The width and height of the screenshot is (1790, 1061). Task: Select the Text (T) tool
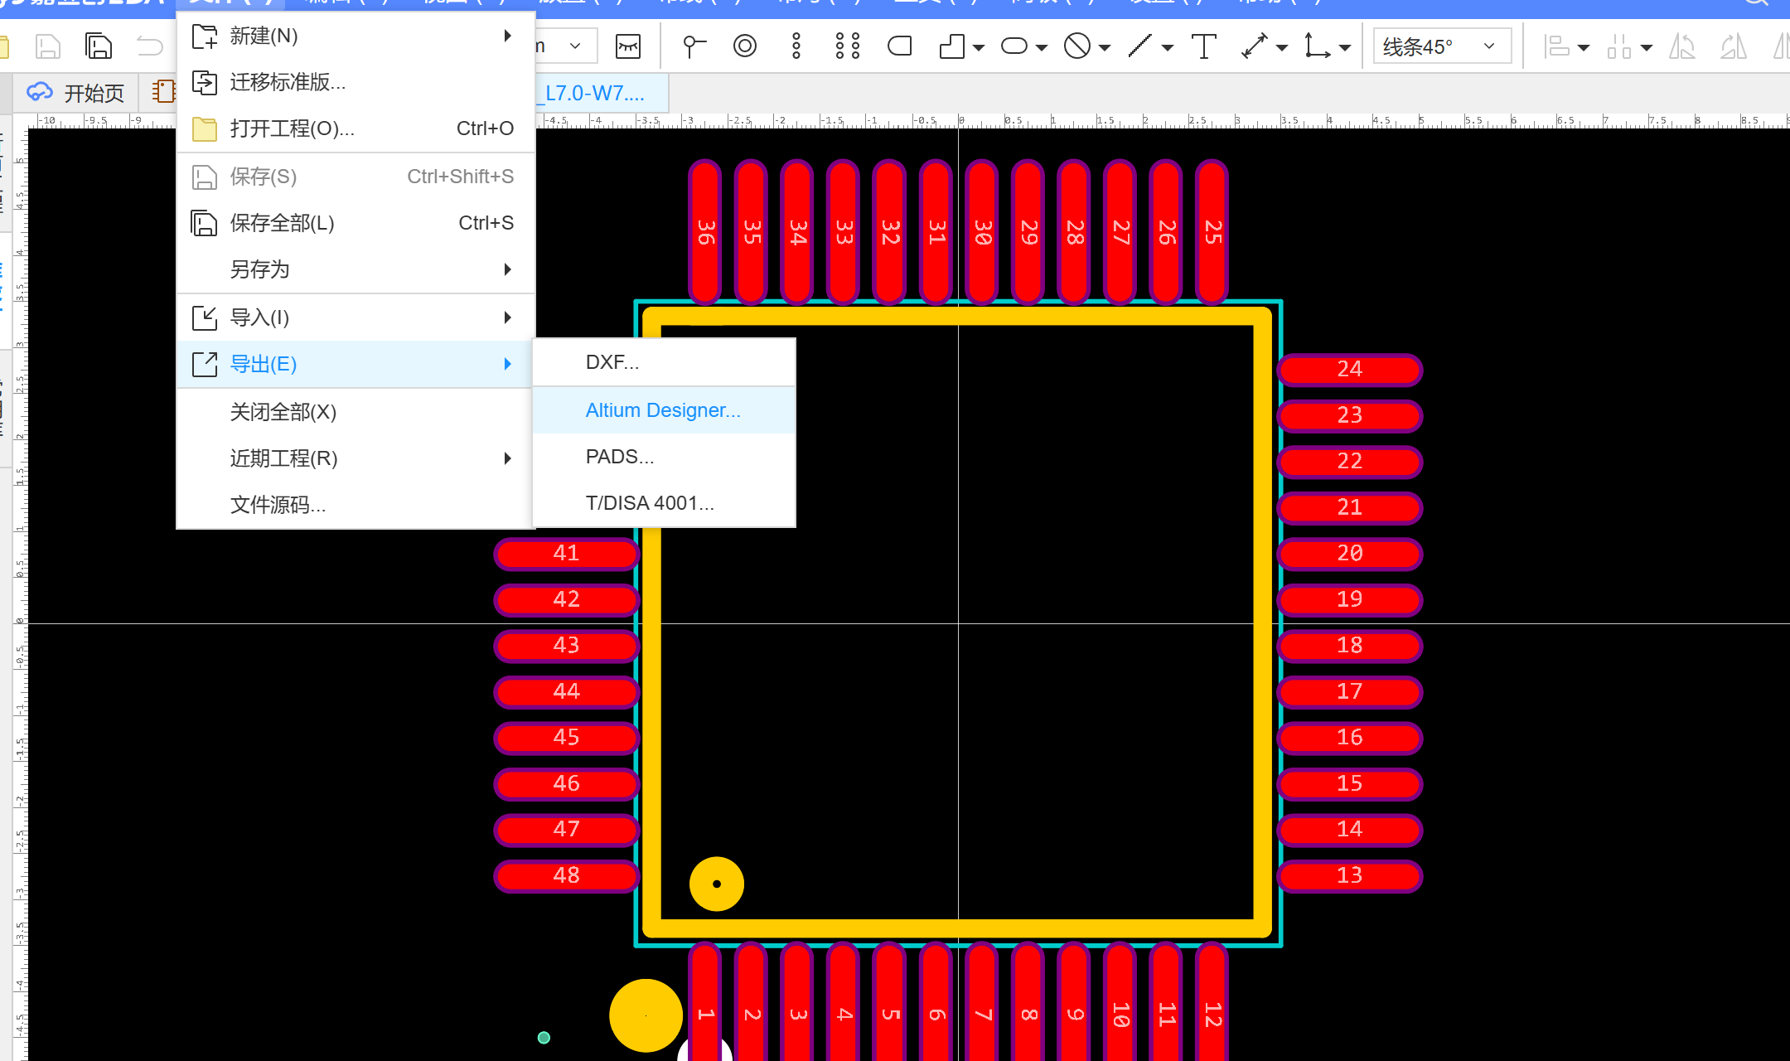pyautogui.click(x=1203, y=46)
